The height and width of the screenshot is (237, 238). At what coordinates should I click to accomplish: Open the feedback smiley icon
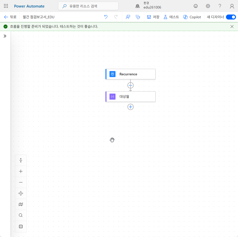point(196,6)
